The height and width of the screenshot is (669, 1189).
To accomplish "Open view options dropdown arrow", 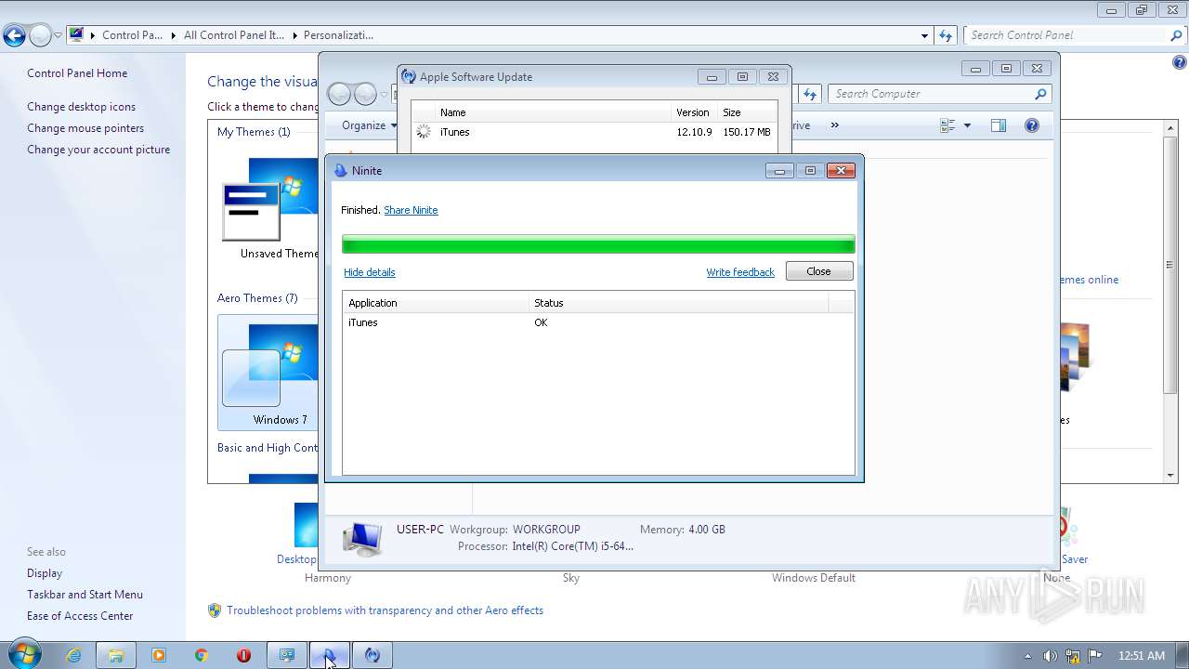I will (967, 125).
